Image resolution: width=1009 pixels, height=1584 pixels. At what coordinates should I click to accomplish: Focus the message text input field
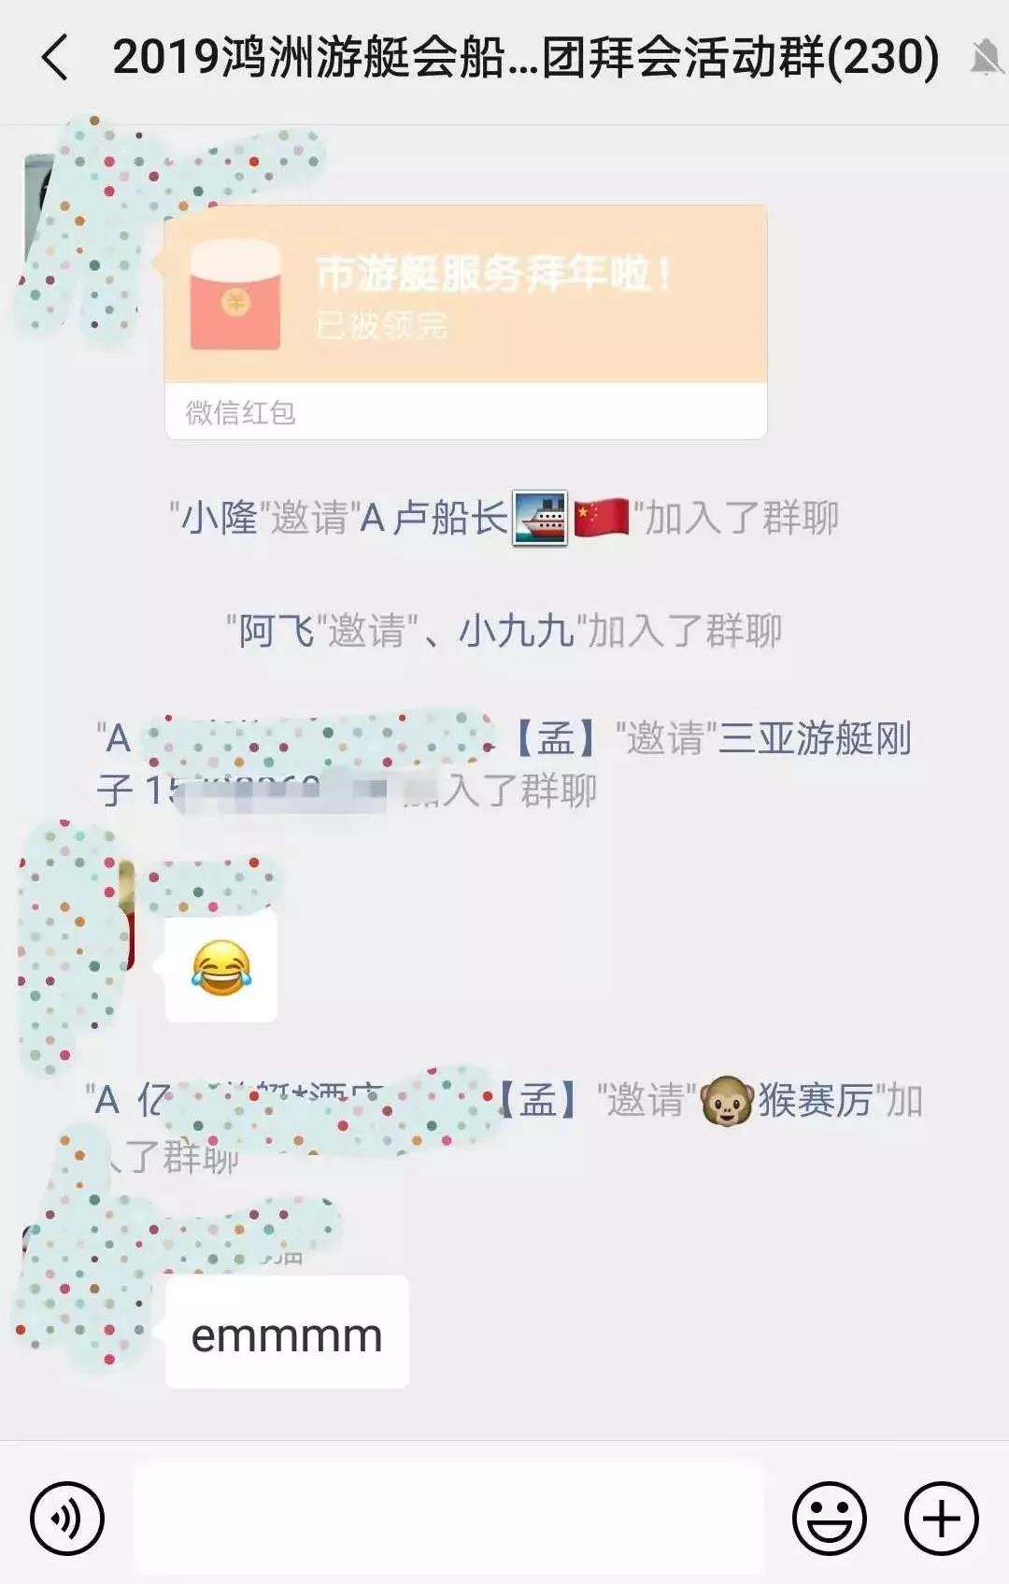[448, 1519]
